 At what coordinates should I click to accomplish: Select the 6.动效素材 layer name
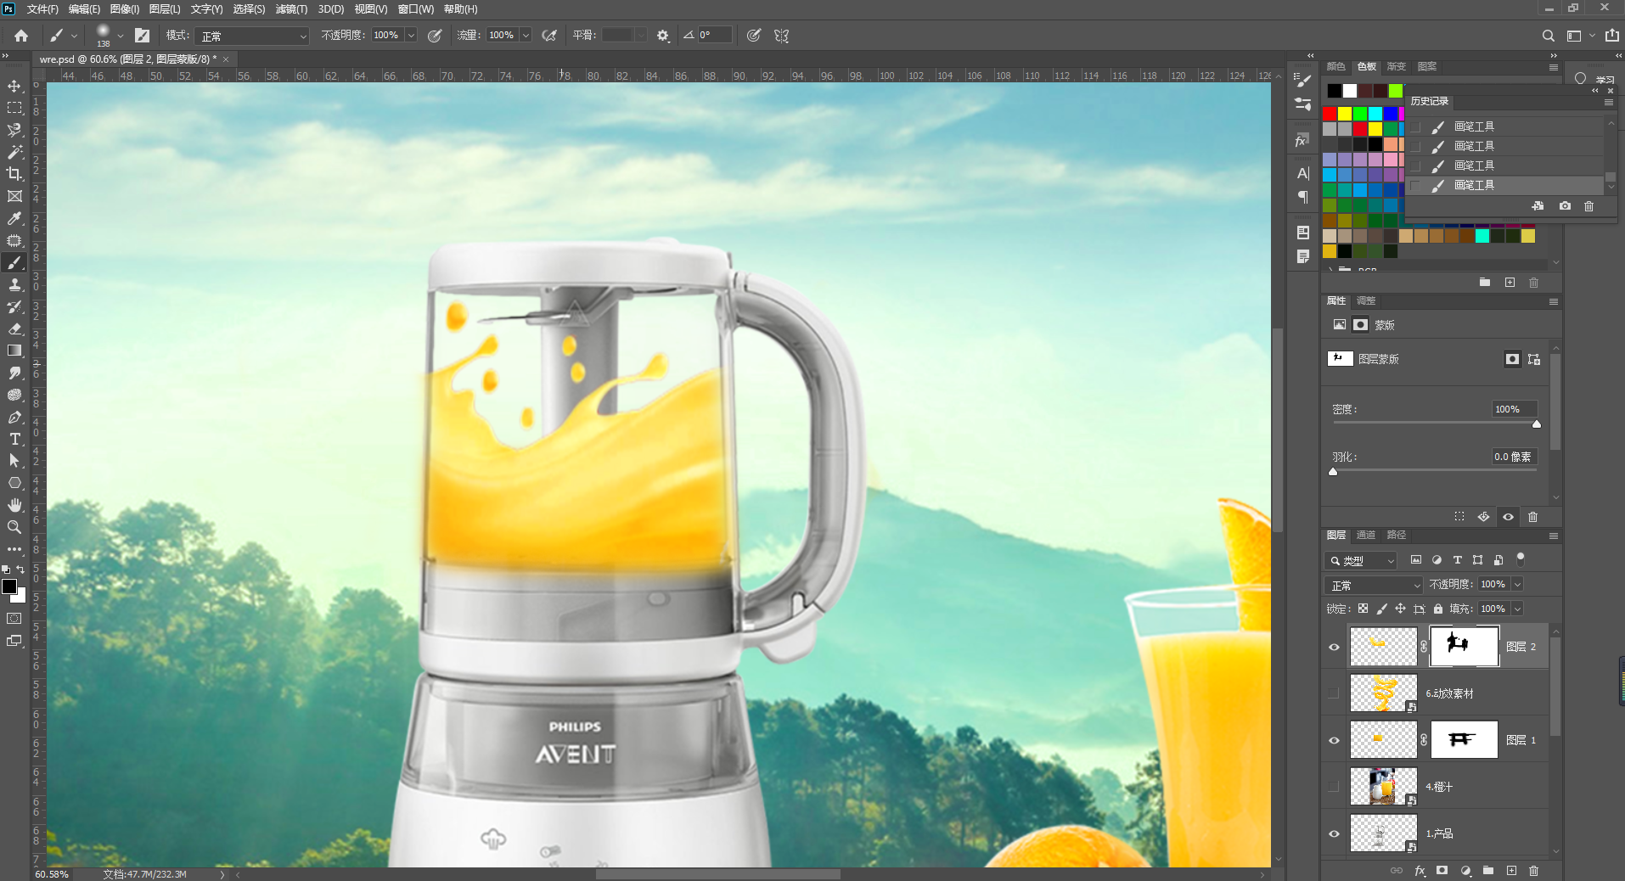click(x=1449, y=693)
